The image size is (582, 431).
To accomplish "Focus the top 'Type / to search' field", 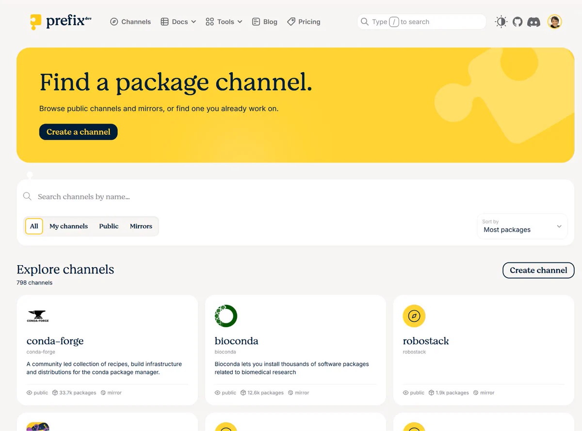I will pos(421,22).
